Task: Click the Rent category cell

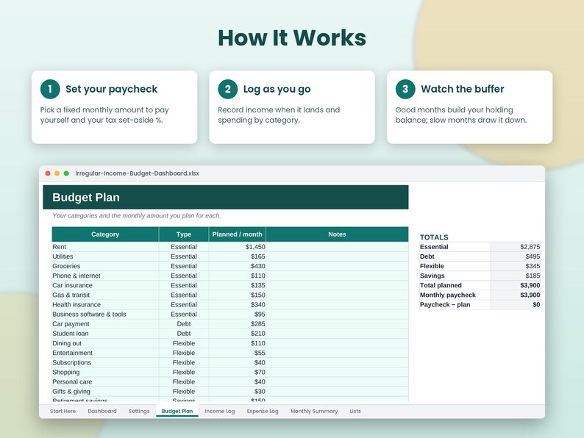Action: pyautogui.click(x=105, y=247)
